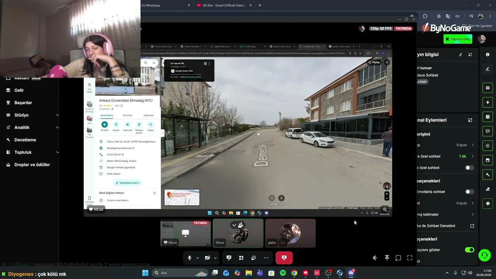496x279 pixels.
Task: Toggle the play-circle sidebar icon
Action: coord(487,146)
